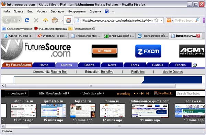Click the ACM online trading banner
The height and width of the screenshot is (135, 206).
pos(192,51)
